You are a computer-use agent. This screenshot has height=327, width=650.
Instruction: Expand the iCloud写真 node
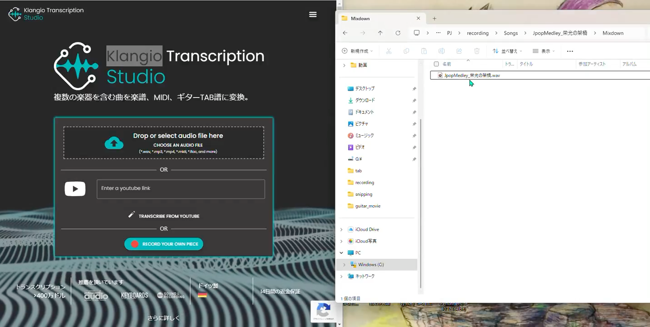click(341, 241)
